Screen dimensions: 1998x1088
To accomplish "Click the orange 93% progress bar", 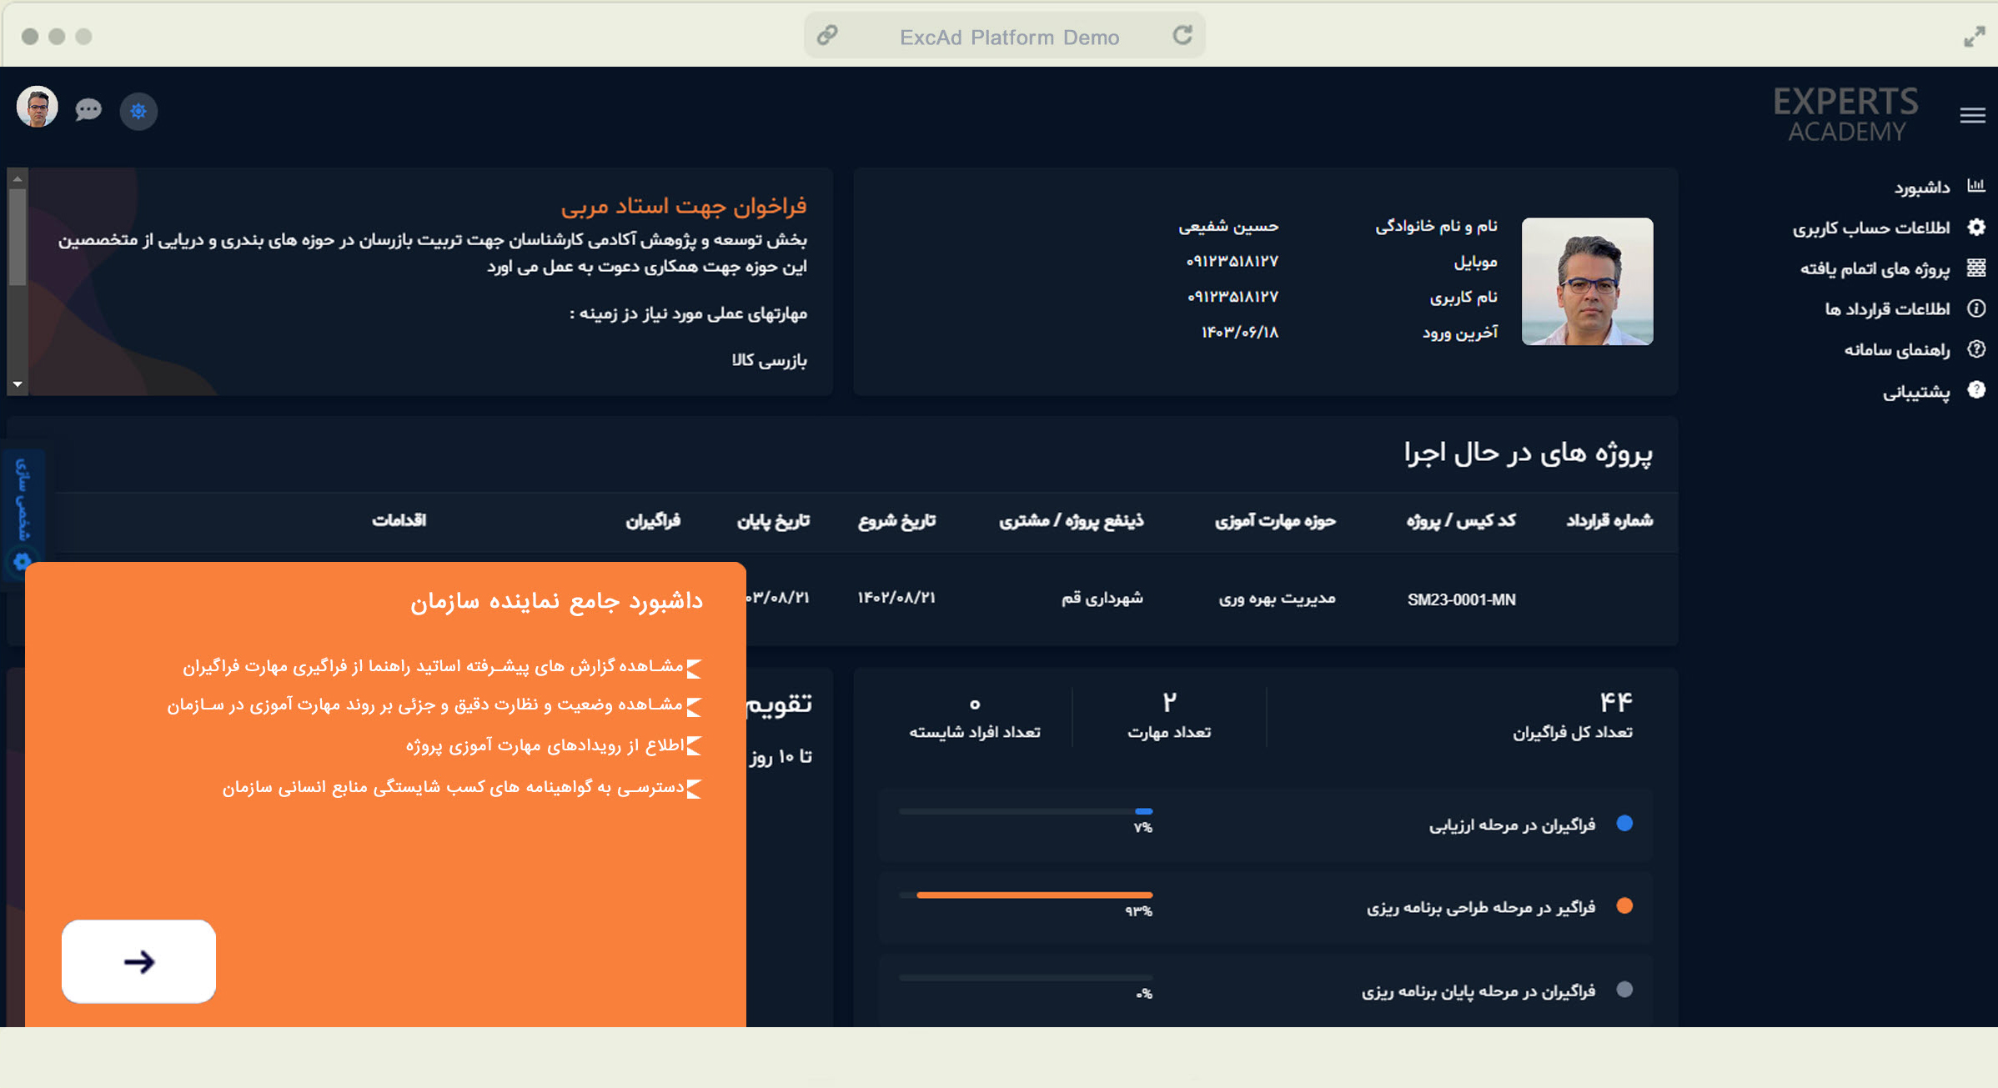I will (1034, 895).
